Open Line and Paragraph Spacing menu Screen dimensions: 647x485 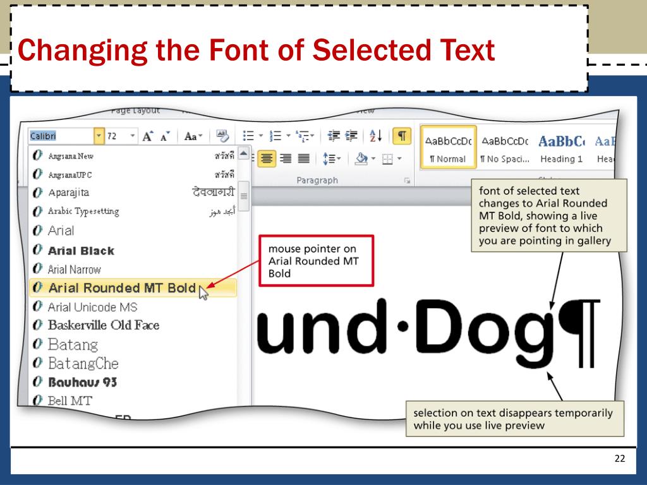[x=332, y=159]
